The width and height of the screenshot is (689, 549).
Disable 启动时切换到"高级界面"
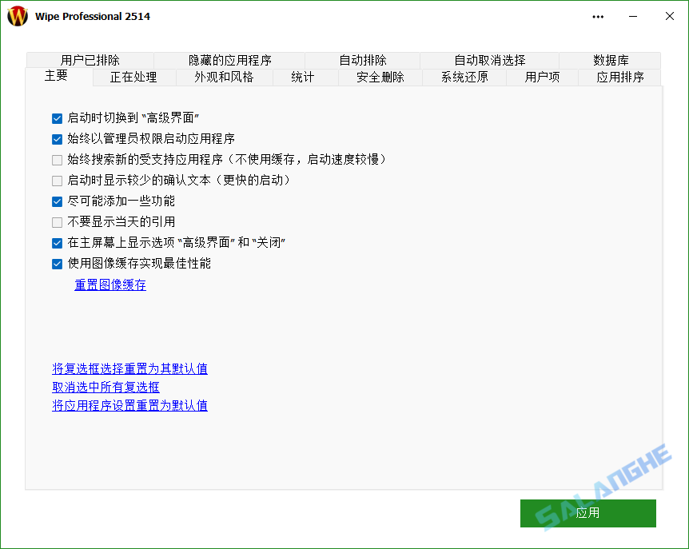(57, 118)
